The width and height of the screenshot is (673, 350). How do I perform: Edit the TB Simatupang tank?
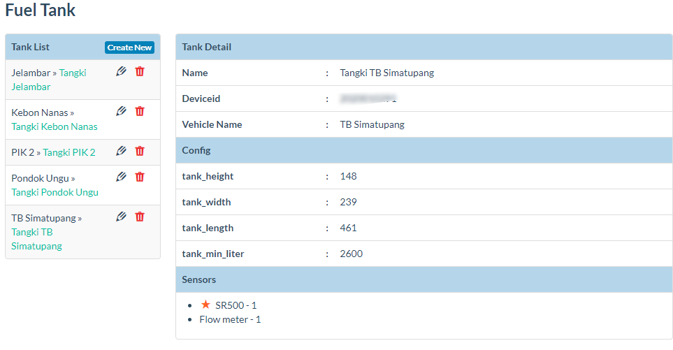pyautogui.click(x=122, y=217)
